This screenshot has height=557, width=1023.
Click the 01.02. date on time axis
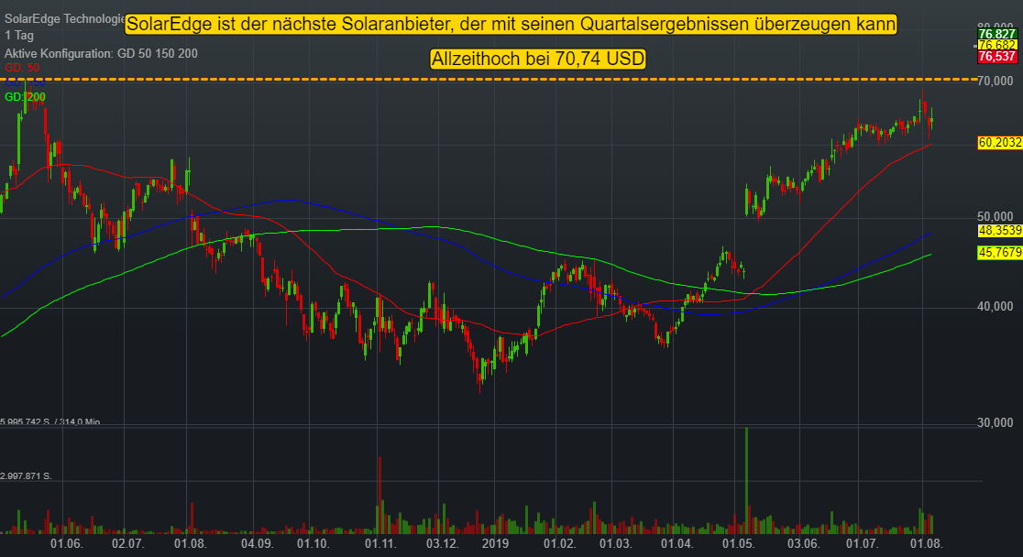pyautogui.click(x=560, y=543)
